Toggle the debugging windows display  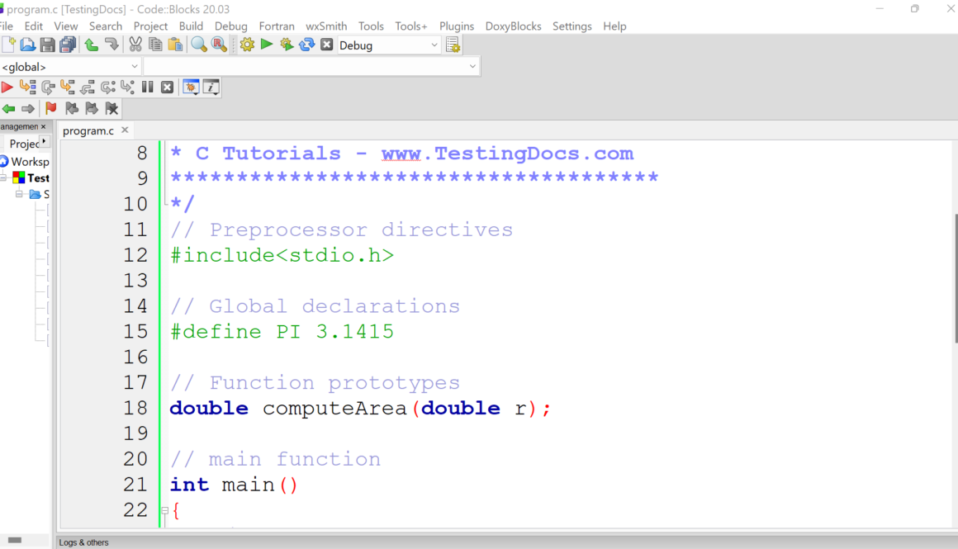click(x=191, y=86)
